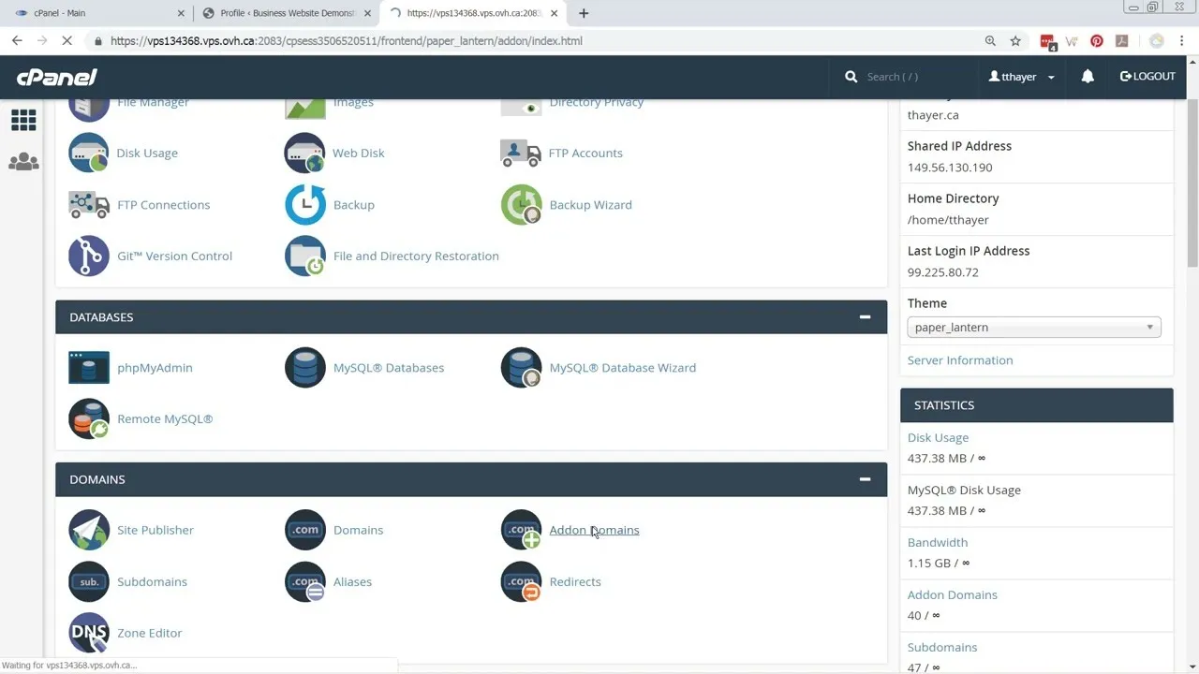
Task: Open a new browser tab
Action: click(x=584, y=13)
